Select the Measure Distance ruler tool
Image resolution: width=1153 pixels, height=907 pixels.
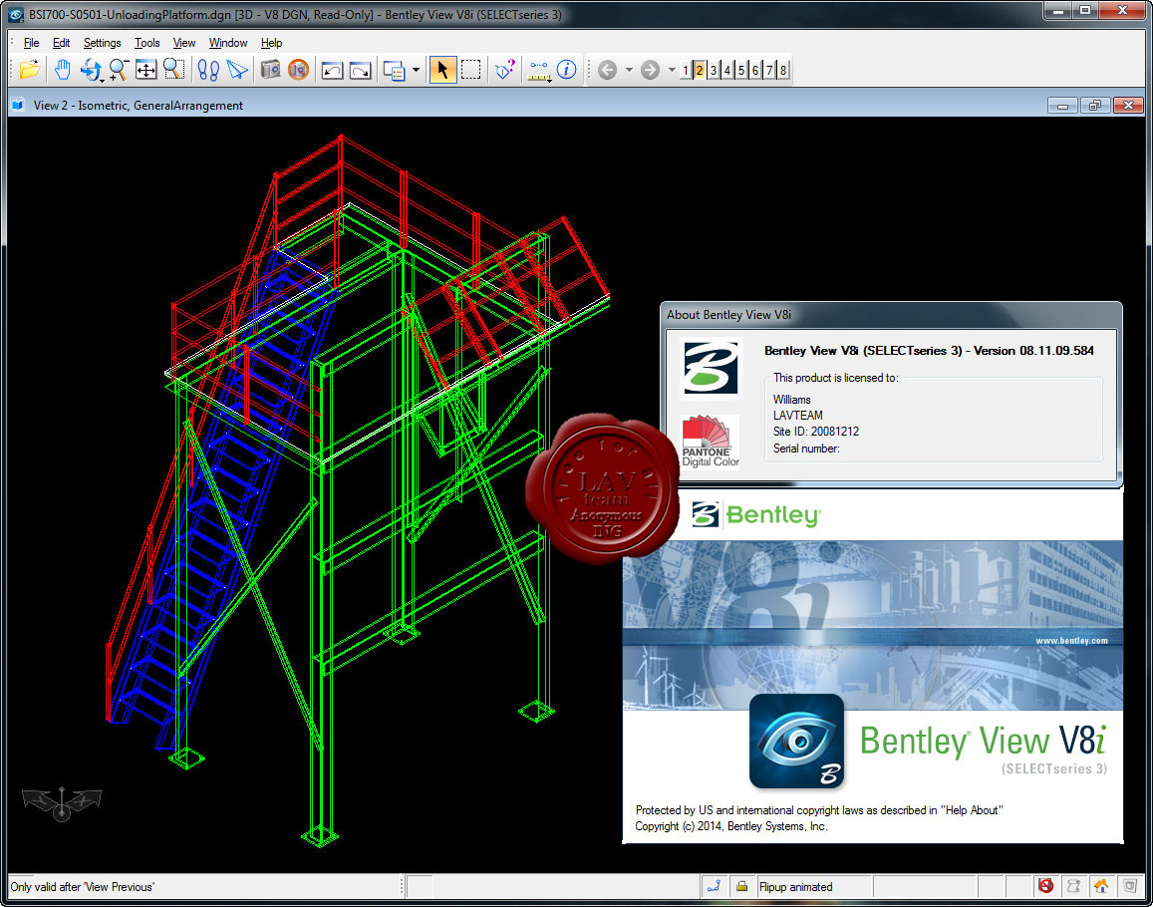[x=539, y=71]
